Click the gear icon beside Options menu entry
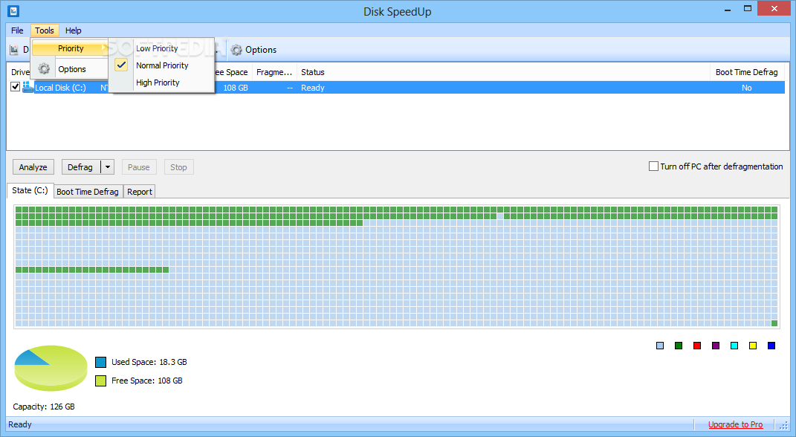796x437 pixels. (44, 69)
